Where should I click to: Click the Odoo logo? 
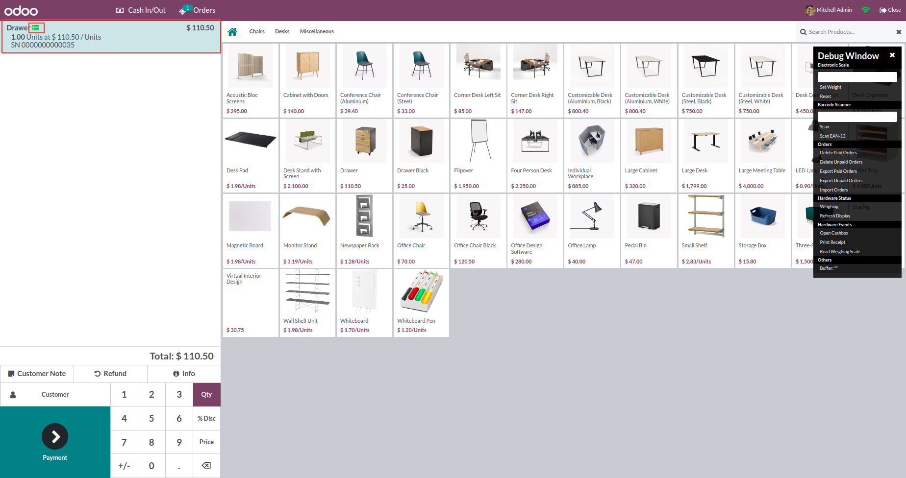[x=21, y=10]
